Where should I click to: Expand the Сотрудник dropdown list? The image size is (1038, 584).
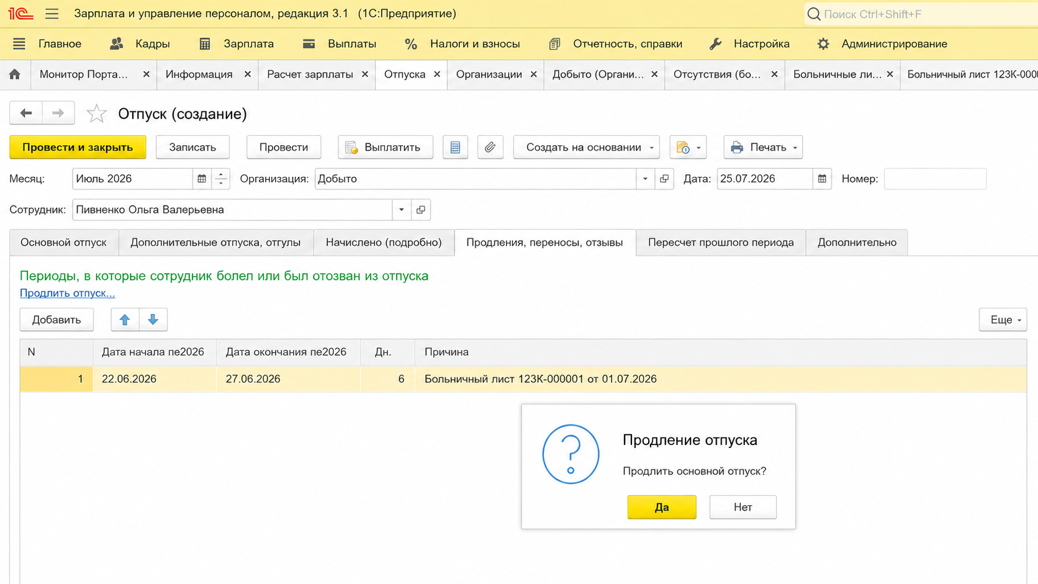tap(402, 210)
